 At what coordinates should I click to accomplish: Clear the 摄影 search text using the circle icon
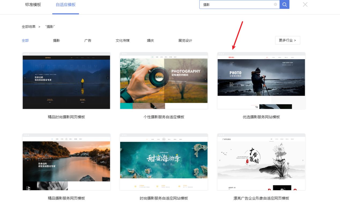click(275, 5)
